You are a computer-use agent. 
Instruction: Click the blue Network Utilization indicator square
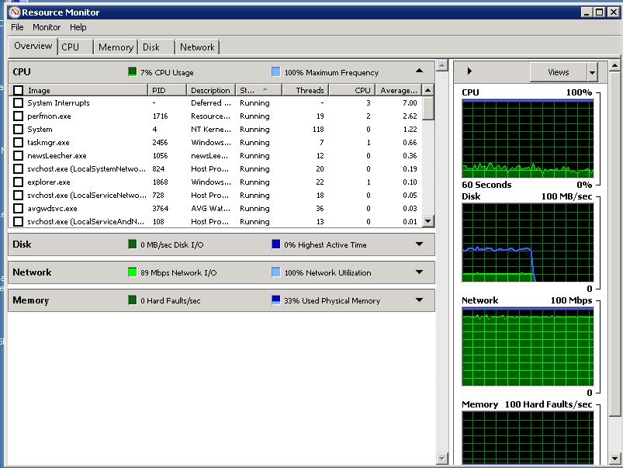pyautogui.click(x=276, y=272)
